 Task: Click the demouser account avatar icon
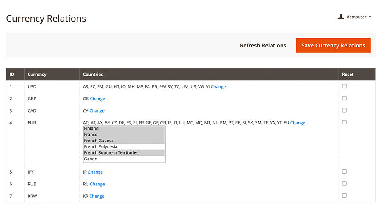coord(340,17)
